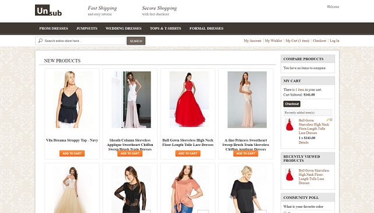Viewport: 374px width, 213px height.
Task: Open the Jumpsuits category
Action: [x=87, y=29]
